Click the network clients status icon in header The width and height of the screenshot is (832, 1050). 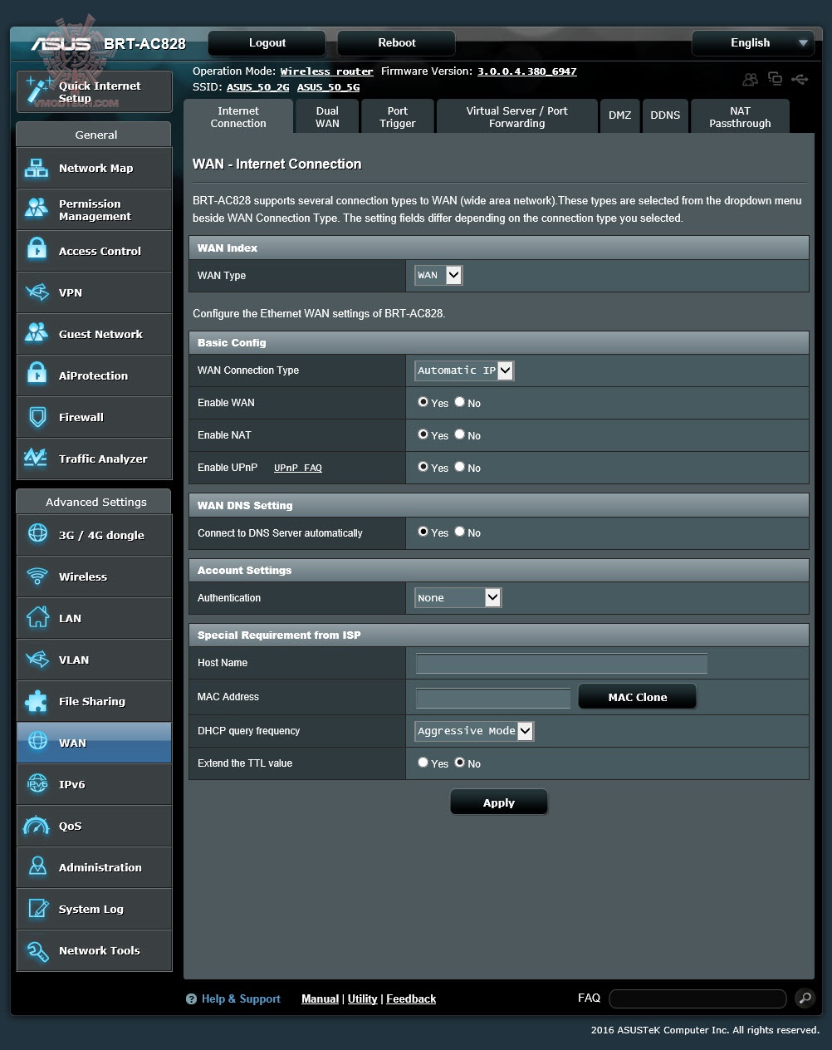coord(775,79)
